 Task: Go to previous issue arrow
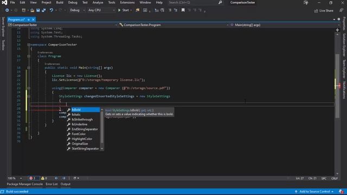pos(56,178)
